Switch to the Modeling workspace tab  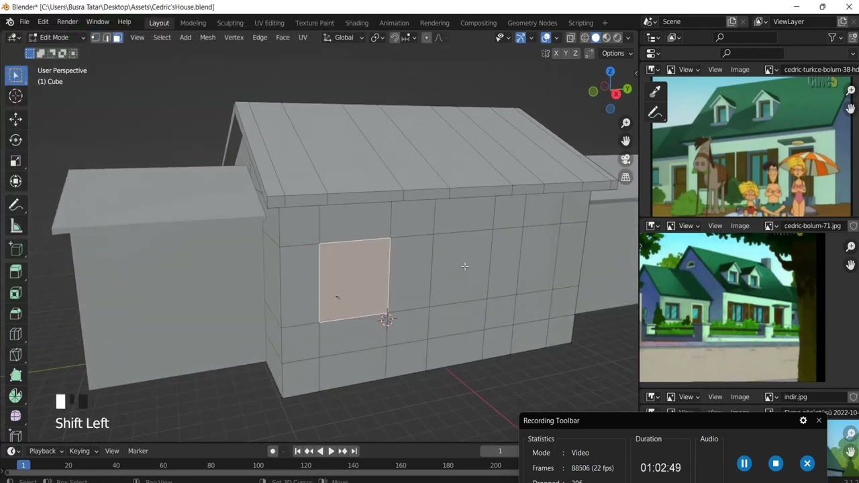(193, 23)
